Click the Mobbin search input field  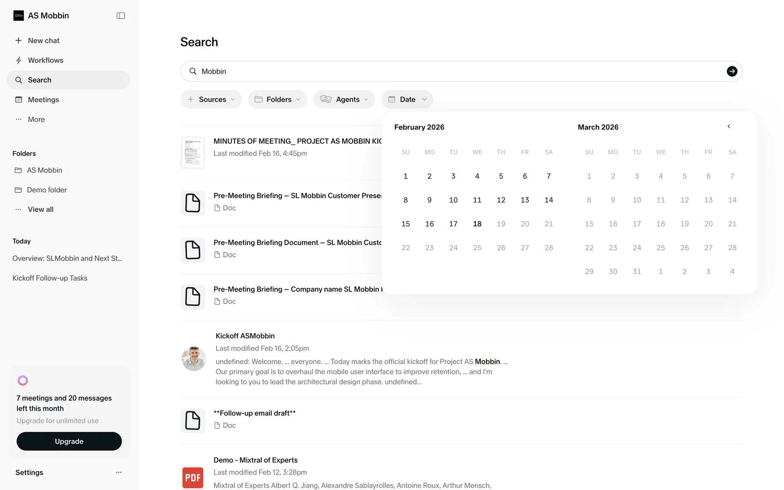(x=449, y=71)
